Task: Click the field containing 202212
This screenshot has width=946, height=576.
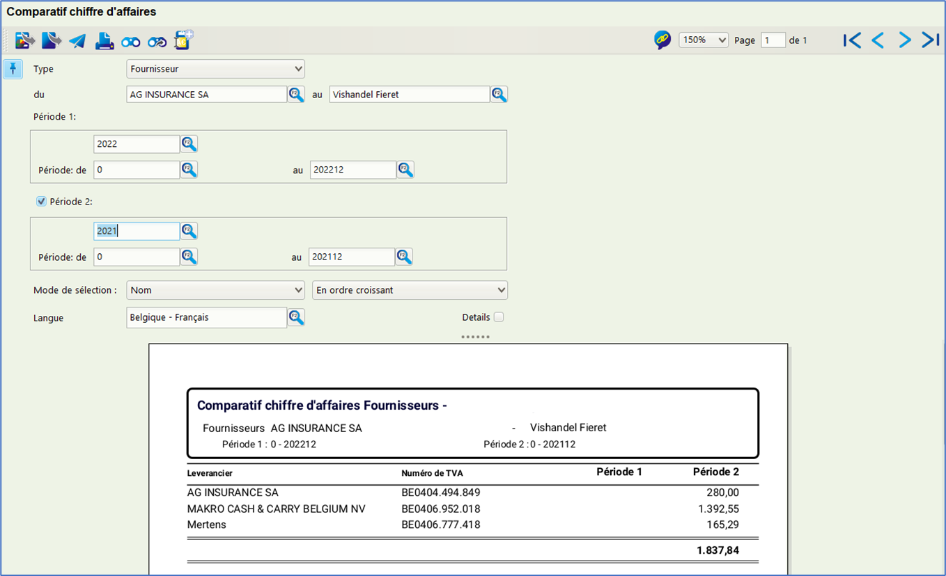Action: [x=353, y=170]
